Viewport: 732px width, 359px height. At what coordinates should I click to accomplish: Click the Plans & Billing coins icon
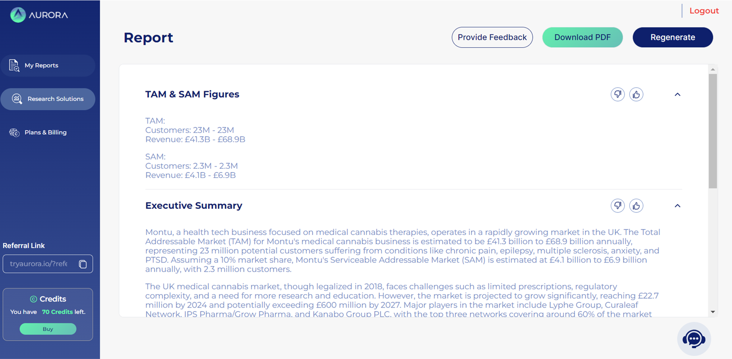tap(15, 133)
